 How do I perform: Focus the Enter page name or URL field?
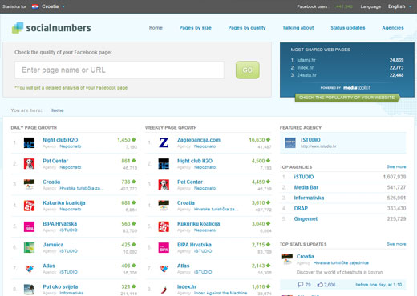click(x=119, y=70)
